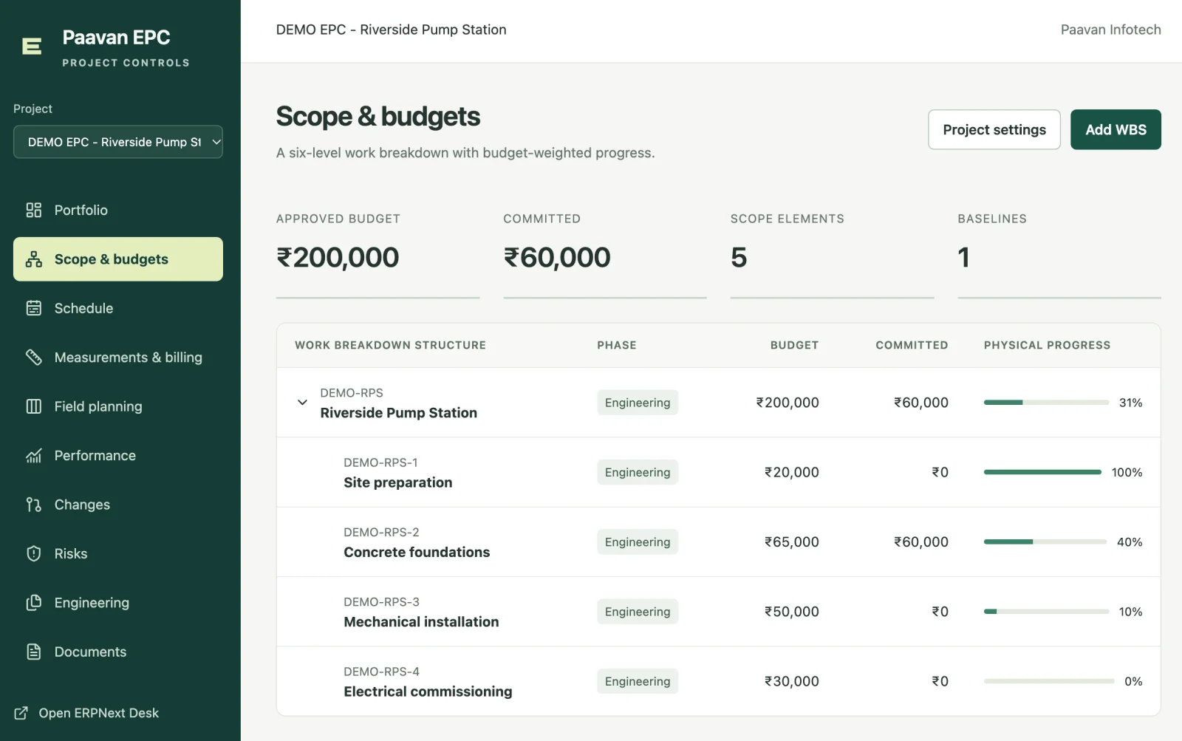Click the ₹65,000 budget cell
Screen dimensions: 1182x741
pos(792,542)
